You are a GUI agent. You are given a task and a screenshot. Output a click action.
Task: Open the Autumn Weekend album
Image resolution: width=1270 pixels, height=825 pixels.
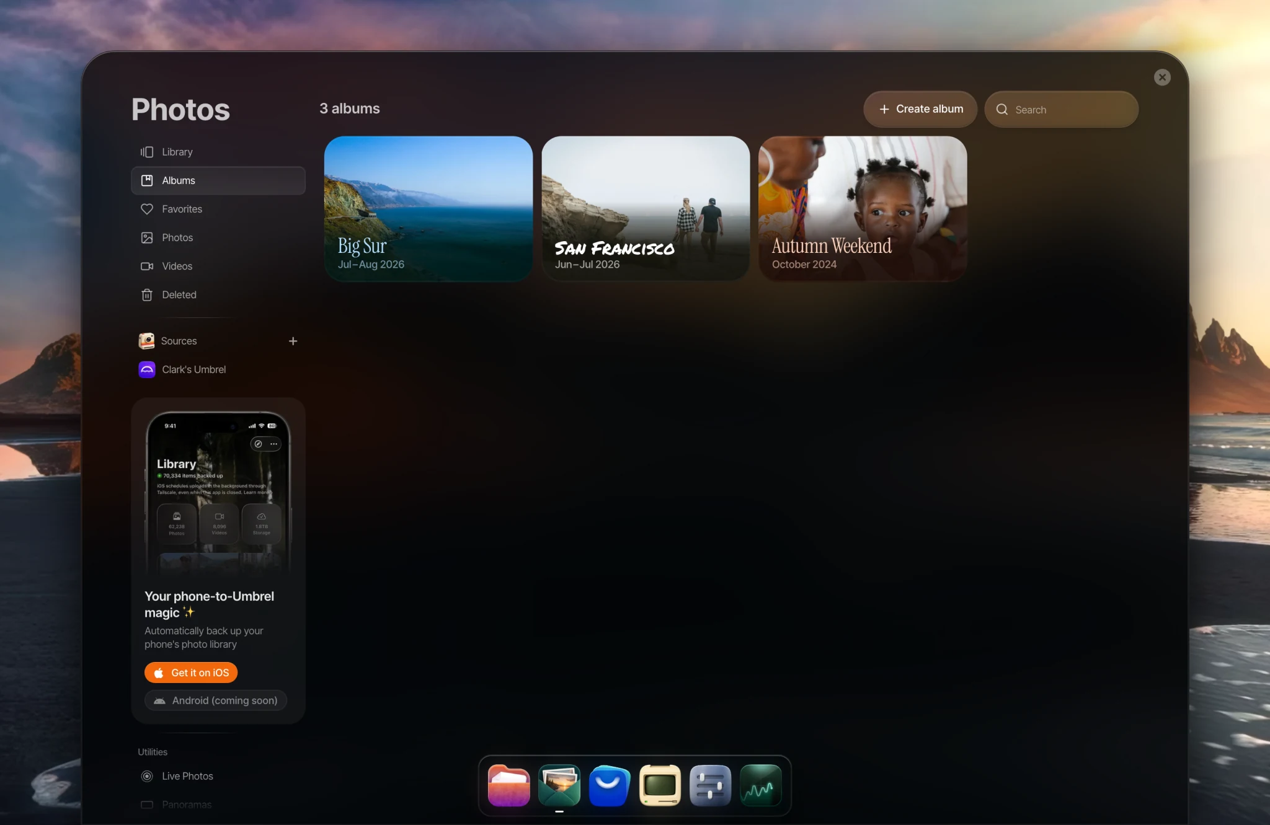click(863, 208)
